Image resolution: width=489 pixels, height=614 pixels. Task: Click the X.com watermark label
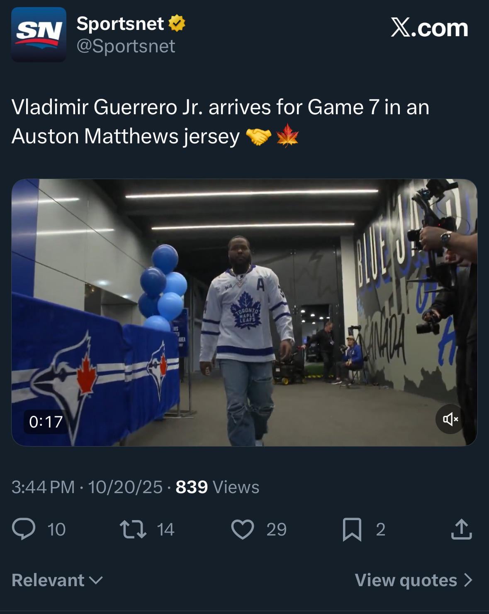click(429, 28)
